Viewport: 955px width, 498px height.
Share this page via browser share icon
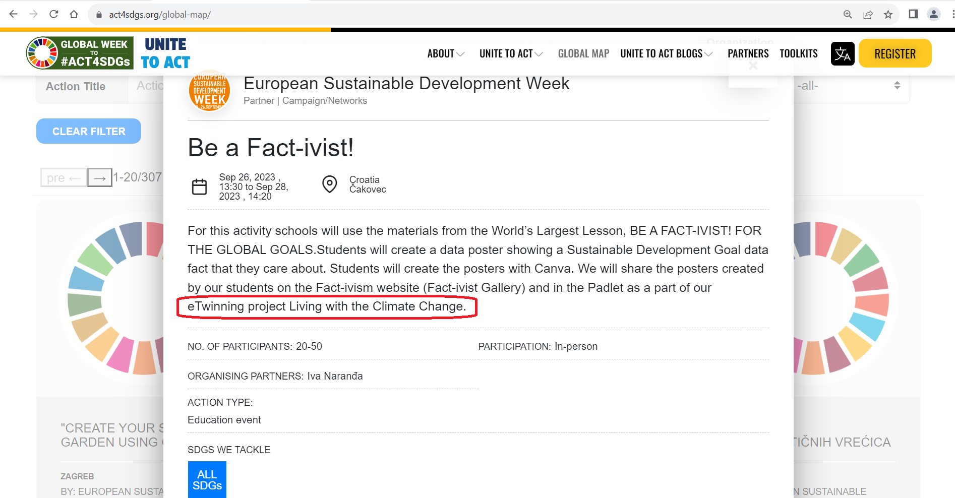868,15
